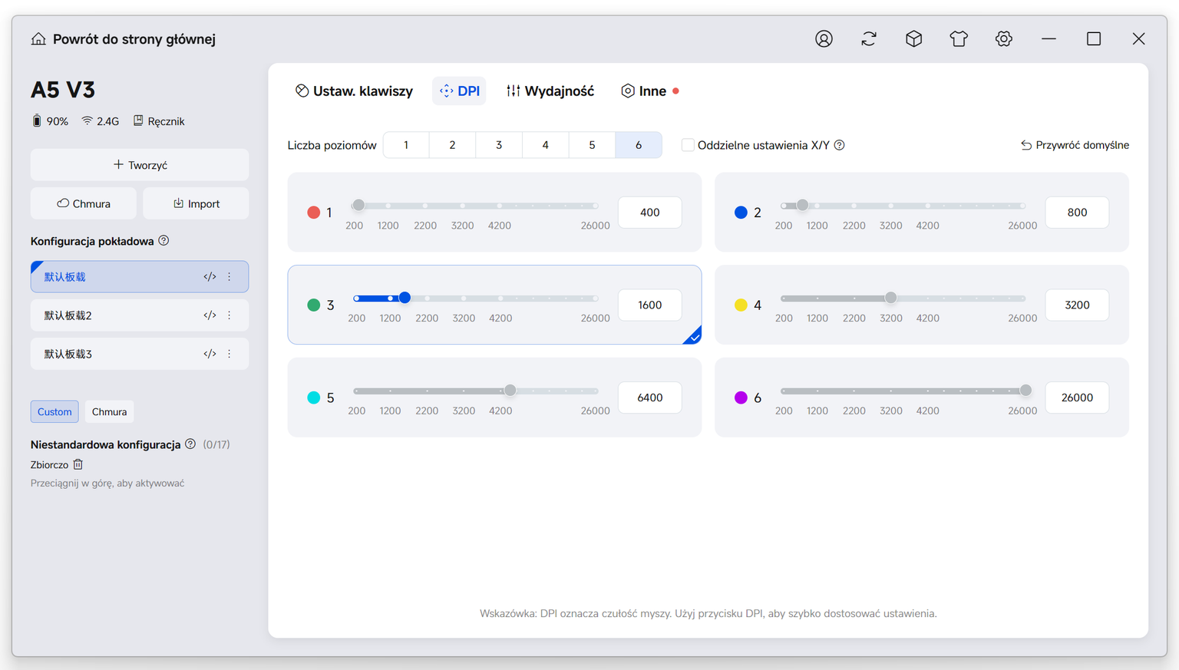This screenshot has height=670, width=1179.
Task: Click help icon next to Oddzielne ustawienia X/Y
Action: [x=840, y=145]
